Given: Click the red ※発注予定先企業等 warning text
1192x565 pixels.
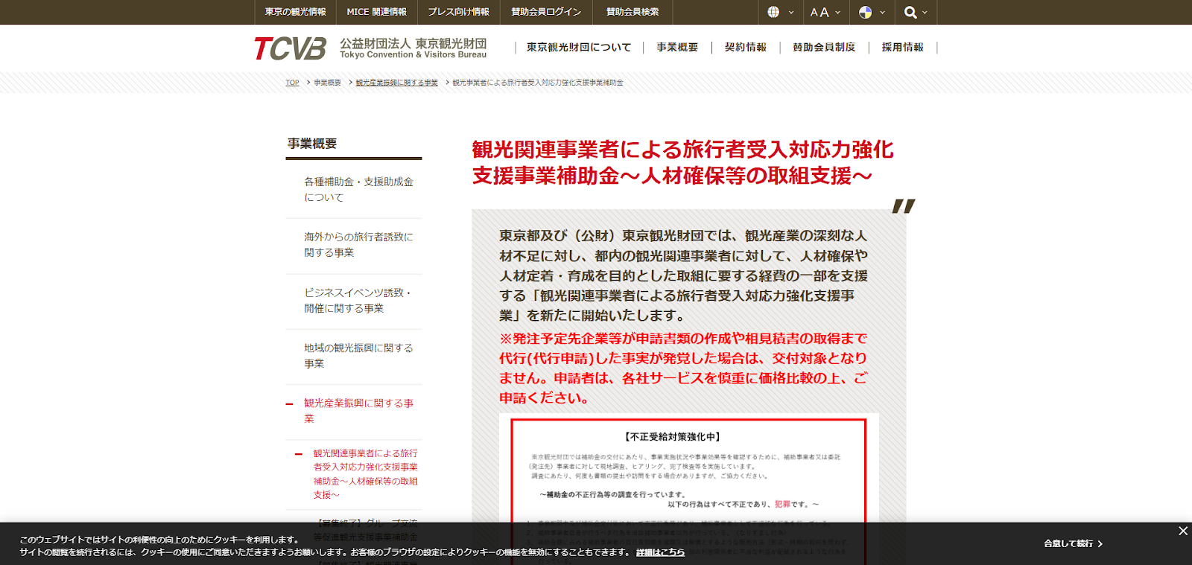Looking at the screenshot, I should [683, 368].
